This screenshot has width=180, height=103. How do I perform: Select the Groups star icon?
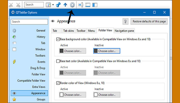pos(14,99)
